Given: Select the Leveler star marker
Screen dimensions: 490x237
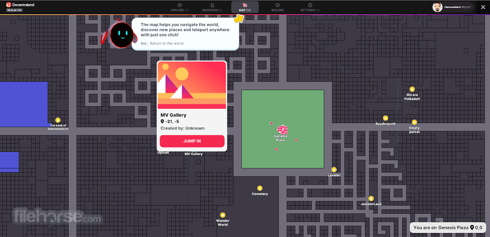Looking at the screenshot, I should [334, 170].
